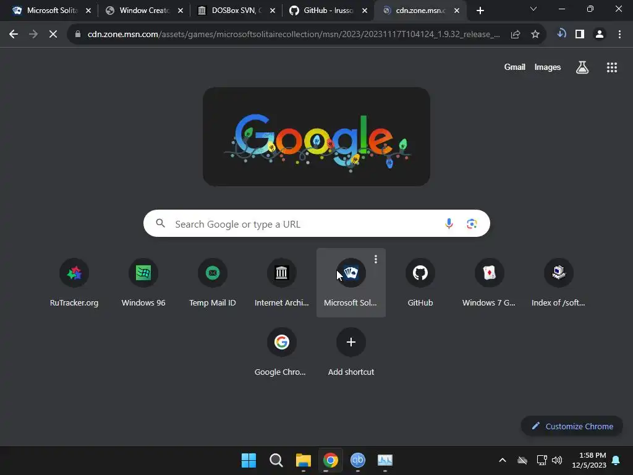Open more actions for Microsoft Solitaire shortcut
The height and width of the screenshot is (475, 633).
(376, 259)
